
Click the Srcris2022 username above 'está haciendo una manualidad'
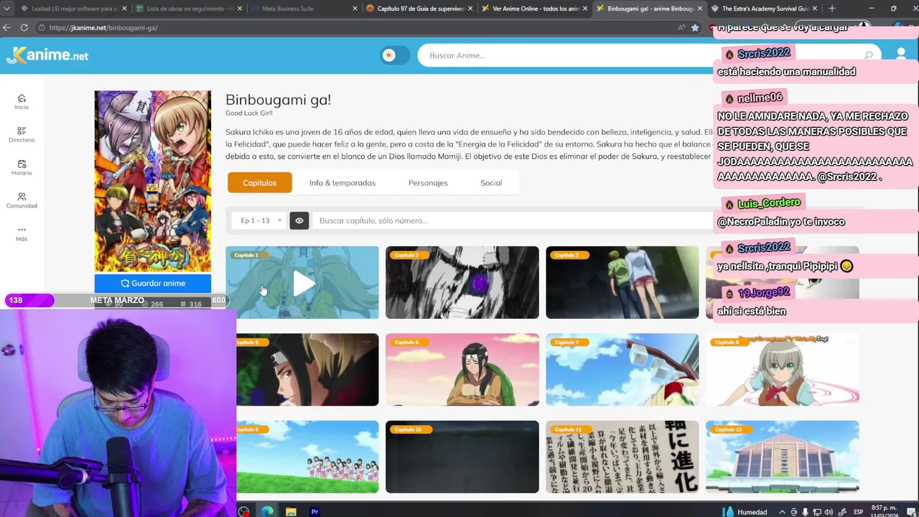763,53
